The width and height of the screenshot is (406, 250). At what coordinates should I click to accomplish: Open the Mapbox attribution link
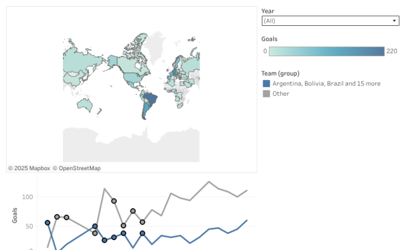point(29,168)
